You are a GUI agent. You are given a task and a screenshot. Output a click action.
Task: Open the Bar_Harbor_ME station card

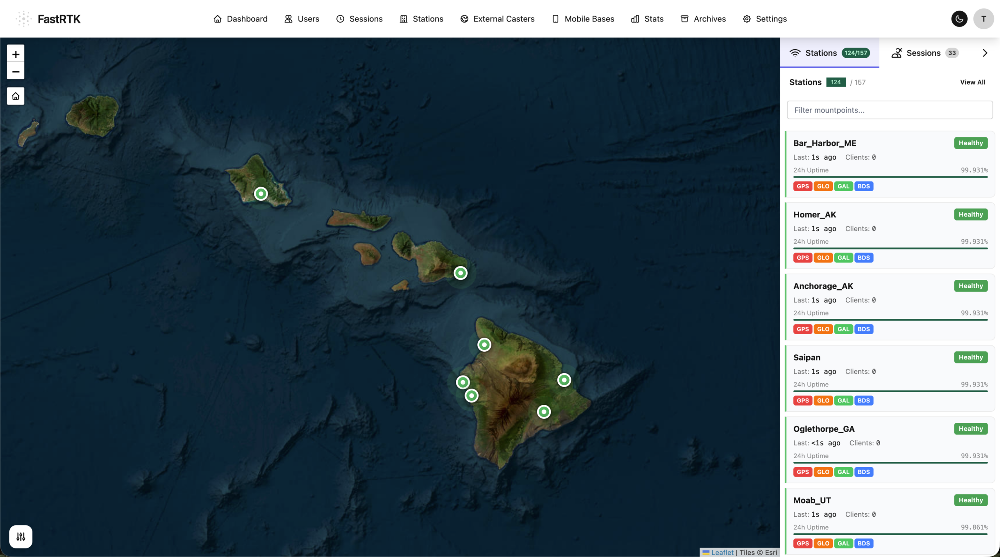click(x=890, y=164)
